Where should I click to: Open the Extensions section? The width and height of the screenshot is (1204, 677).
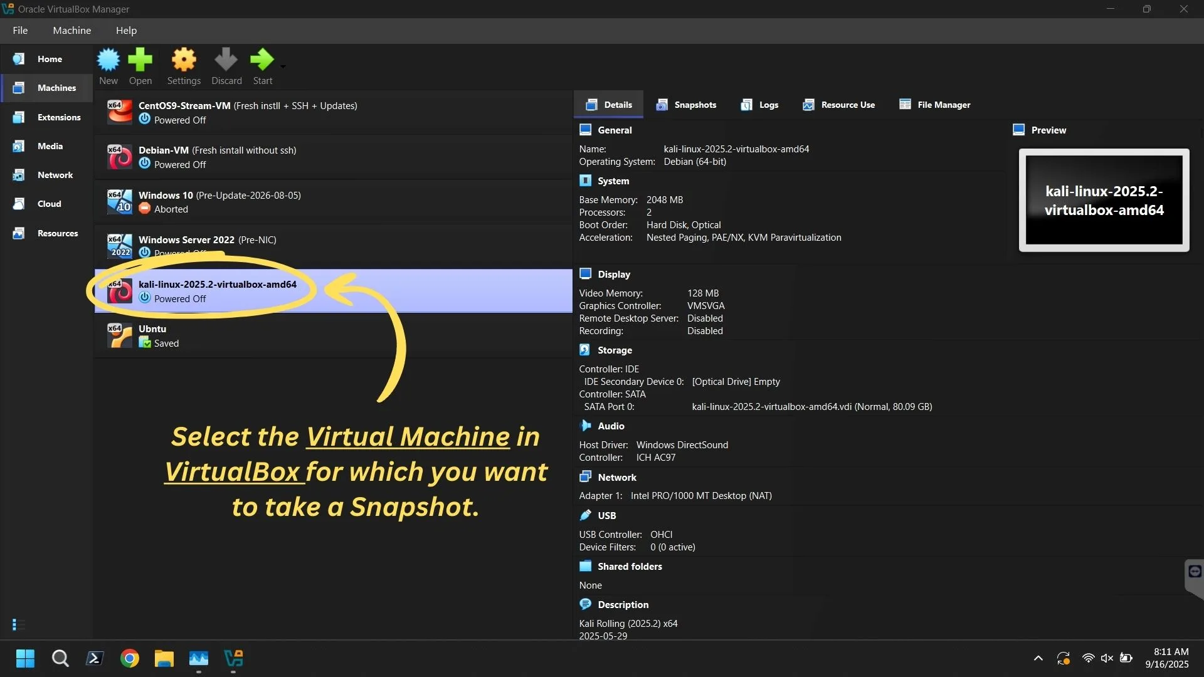tap(58, 117)
